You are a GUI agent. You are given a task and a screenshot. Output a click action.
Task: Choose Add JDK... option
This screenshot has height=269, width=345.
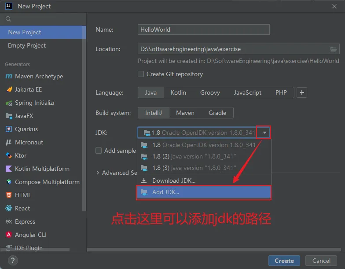[x=204, y=192]
